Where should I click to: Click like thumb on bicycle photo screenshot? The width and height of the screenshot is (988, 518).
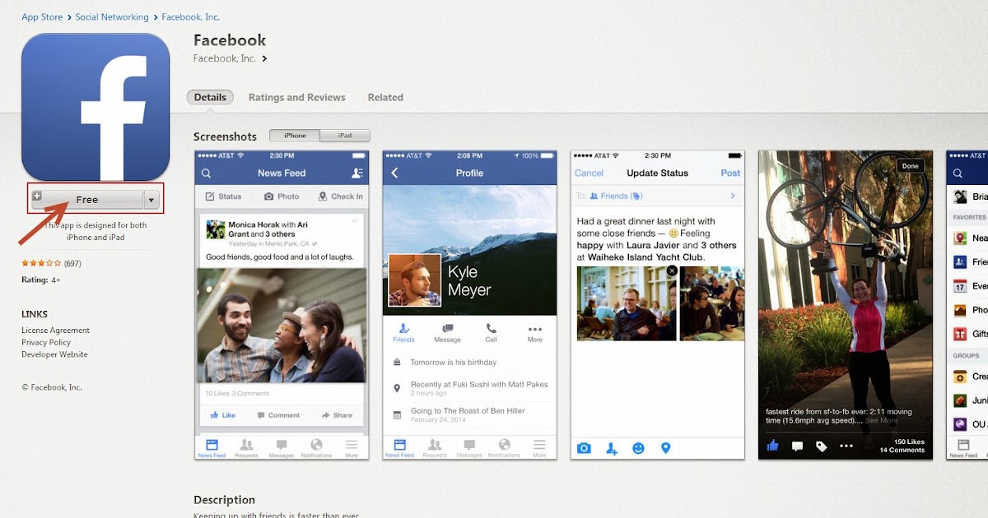click(x=772, y=446)
